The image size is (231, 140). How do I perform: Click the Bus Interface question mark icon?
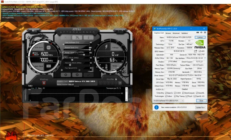tap(205, 58)
